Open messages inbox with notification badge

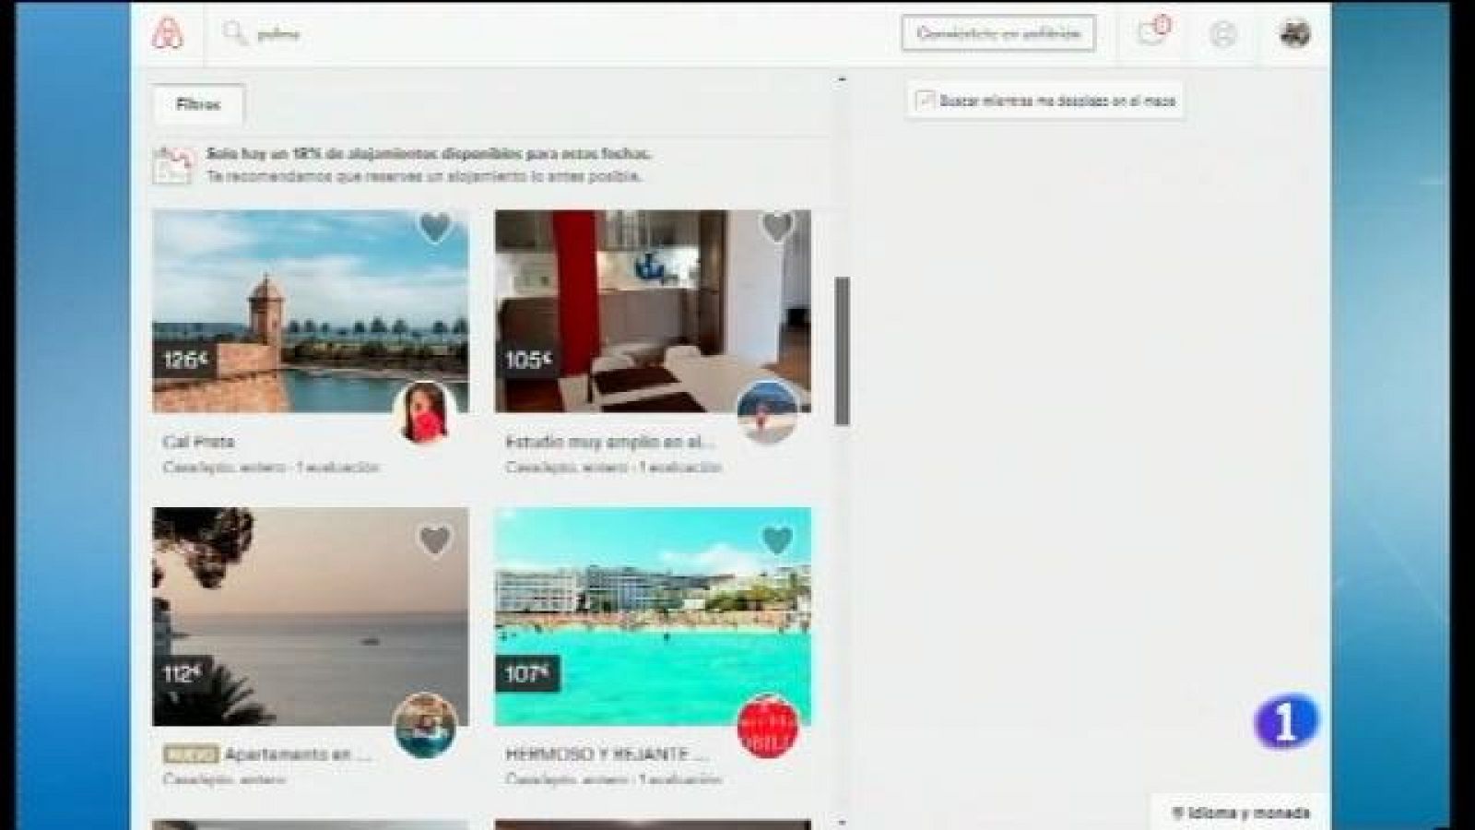coord(1150,33)
